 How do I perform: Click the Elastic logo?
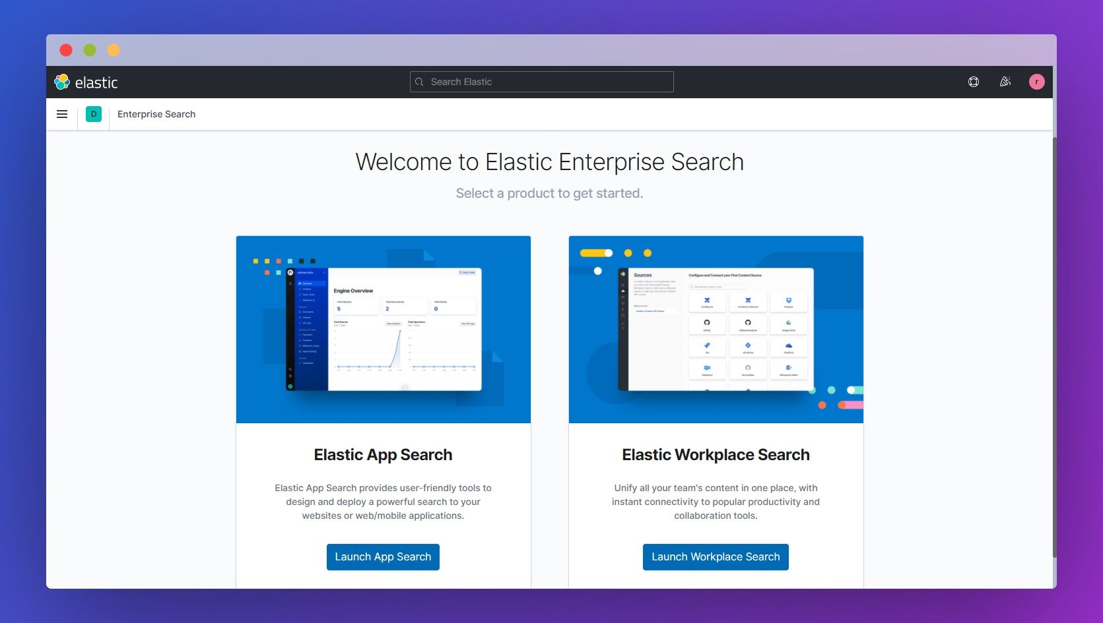(86, 82)
